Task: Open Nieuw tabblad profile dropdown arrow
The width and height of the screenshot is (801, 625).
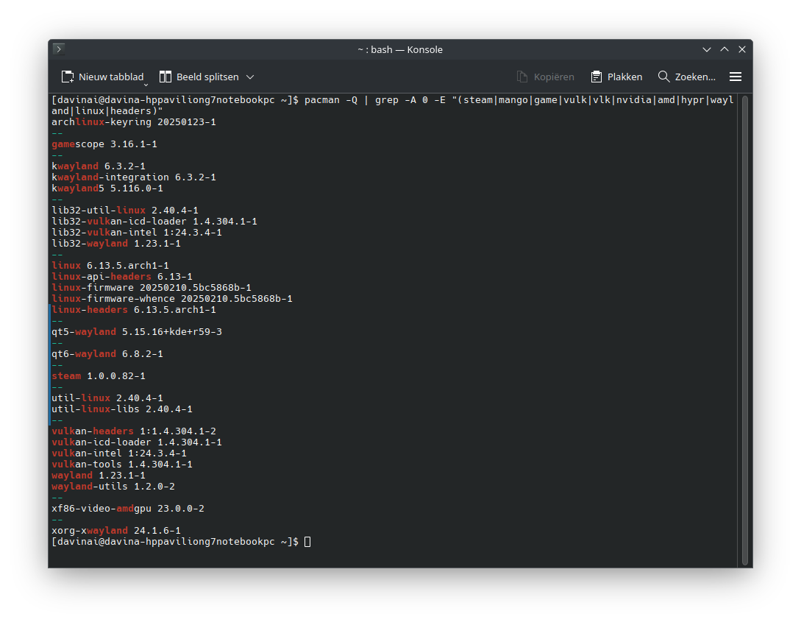Action: 146,84
